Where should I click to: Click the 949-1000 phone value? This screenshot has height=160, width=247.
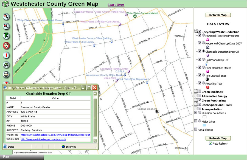55,126
